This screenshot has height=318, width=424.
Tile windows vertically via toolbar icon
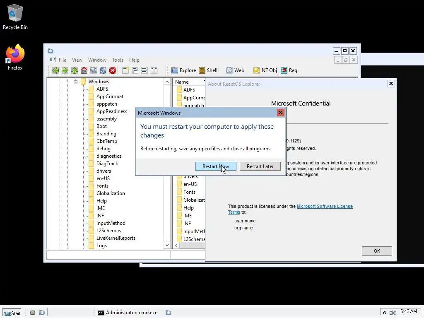(x=154, y=70)
